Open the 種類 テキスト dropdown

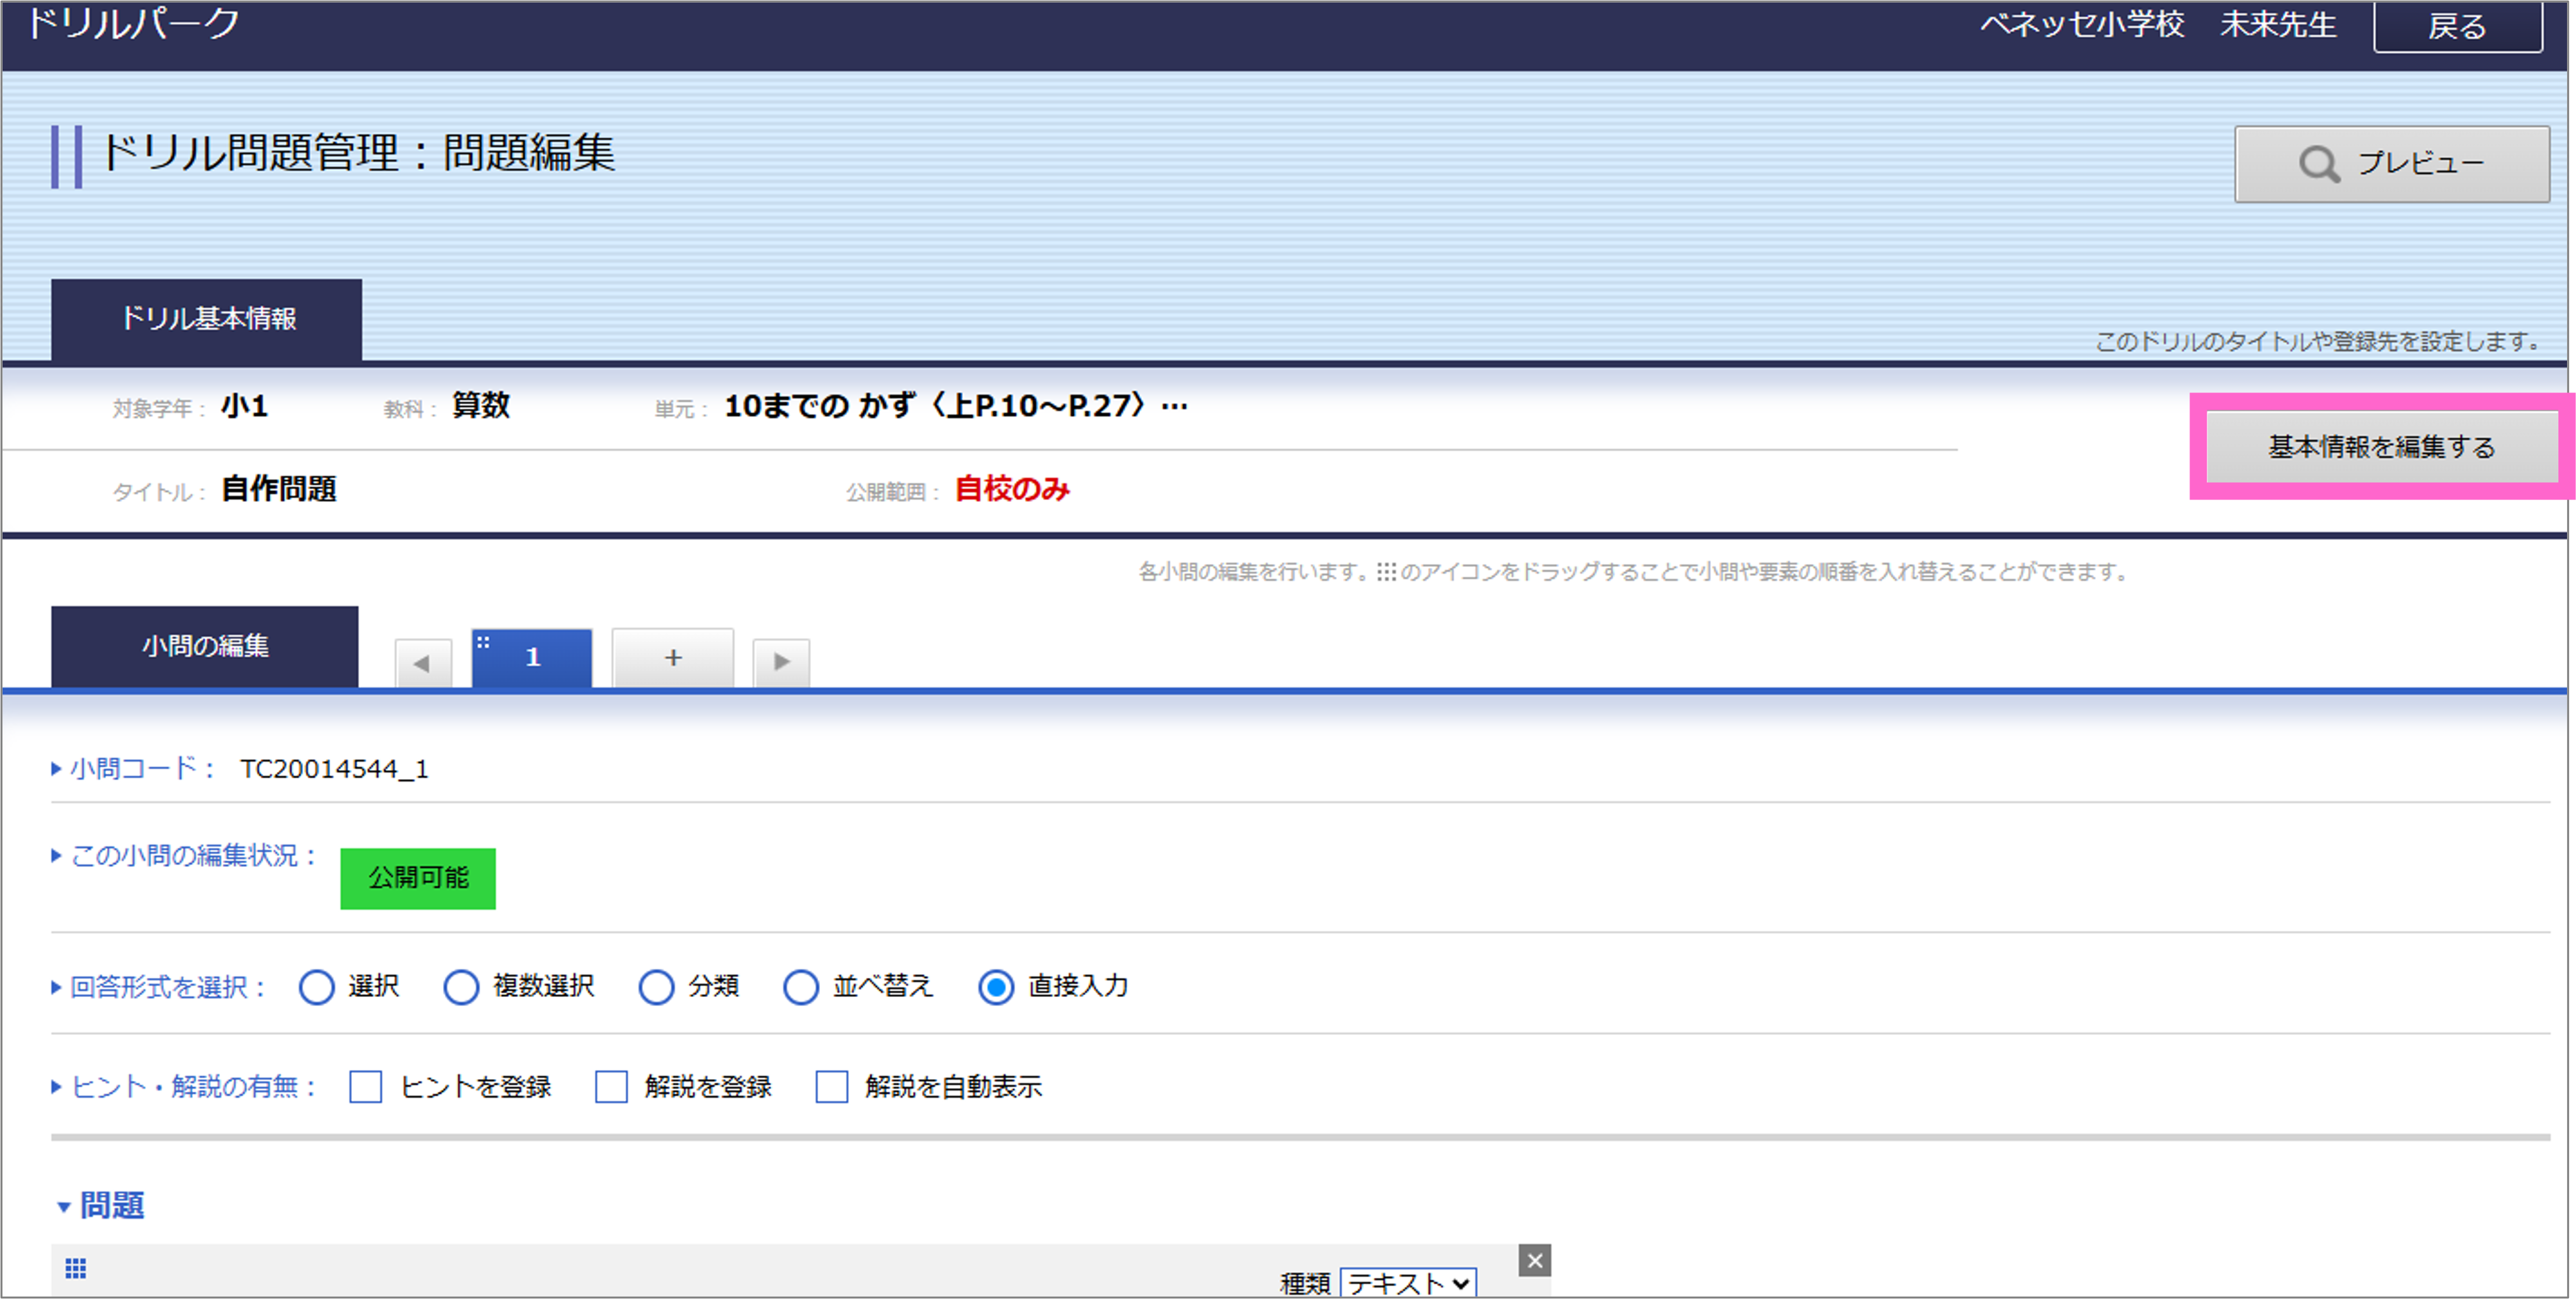pos(1407,1282)
